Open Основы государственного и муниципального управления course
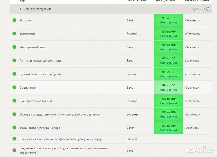 [x=59, y=114]
